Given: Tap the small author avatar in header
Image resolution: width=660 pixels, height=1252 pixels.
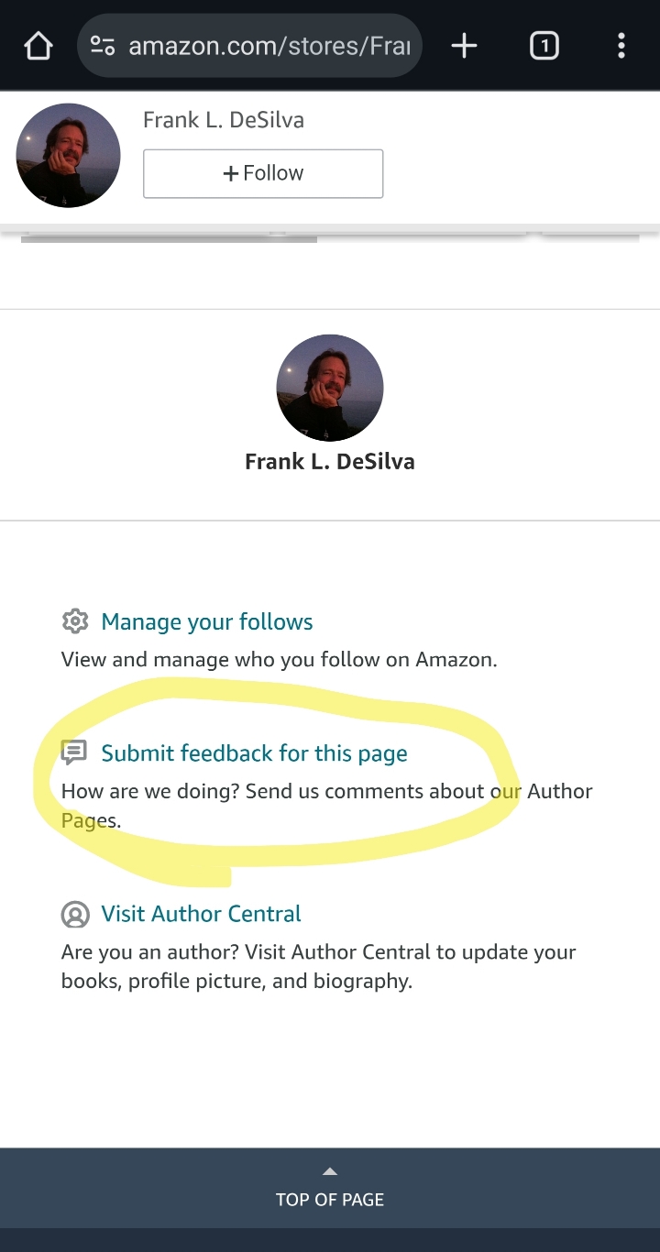Looking at the screenshot, I should 68,155.
